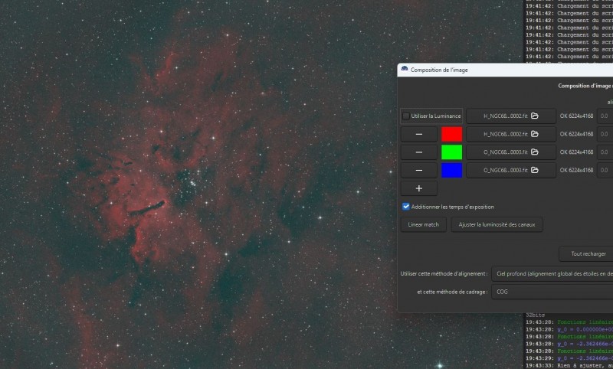This screenshot has height=369, width=613.
Task: Pick color from green swatch
Action: pyautogui.click(x=451, y=152)
